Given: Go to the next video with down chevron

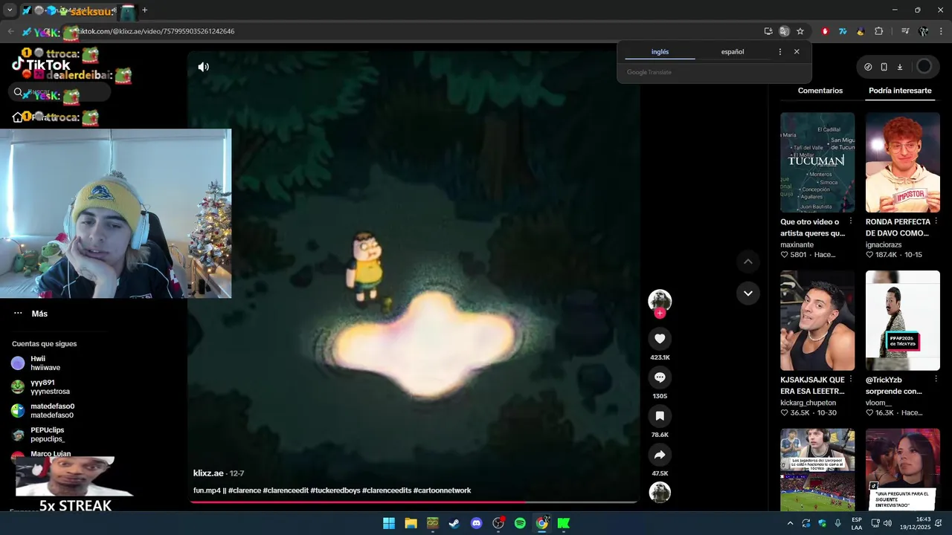Looking at the screenshot, I should tap(748, 294).
